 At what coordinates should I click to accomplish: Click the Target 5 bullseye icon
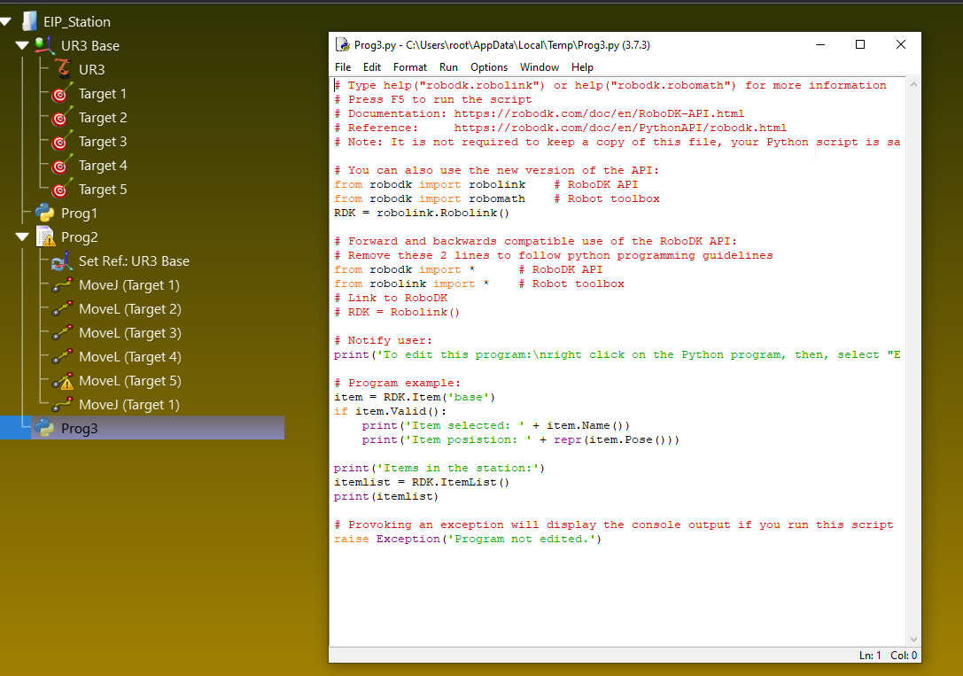coord(62,189)
